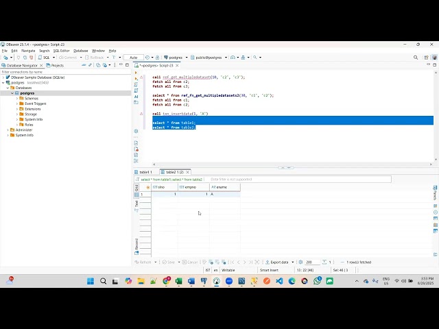The height and width of the screenshot is (329, 439).
Task: Open the Navigate menu
Action: pyautogui.click(x=28, y=51)
